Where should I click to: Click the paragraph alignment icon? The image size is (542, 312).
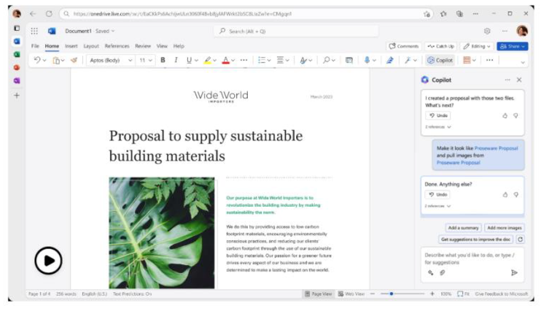coord(280,60)
